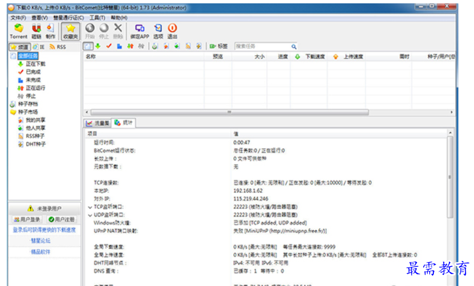This screenshot has height=286, width=474.
Task: Click the 制作 make-torrent toolbar icon
Action: pyautogui.click(x=51, y=31)
